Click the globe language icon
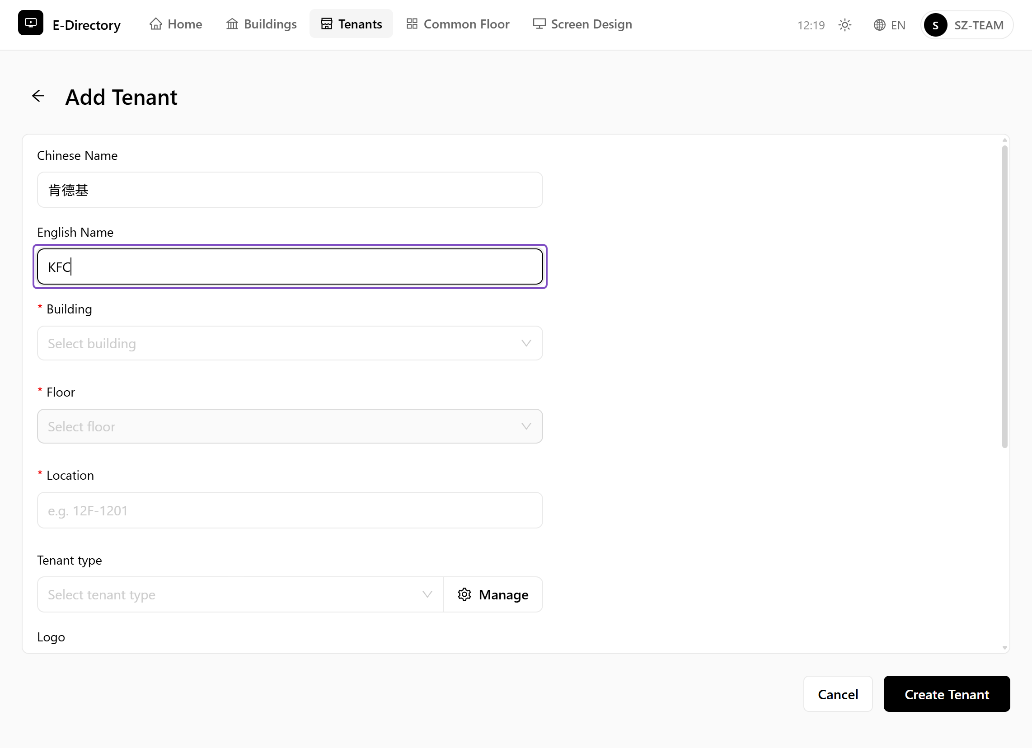This screenshot has width=1032, height=748. coord(879,25)
